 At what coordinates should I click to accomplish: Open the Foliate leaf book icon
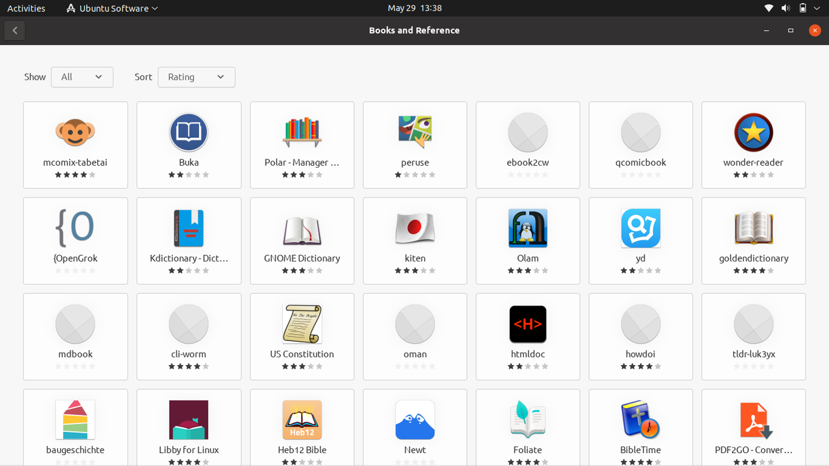(x=528, y=419)
